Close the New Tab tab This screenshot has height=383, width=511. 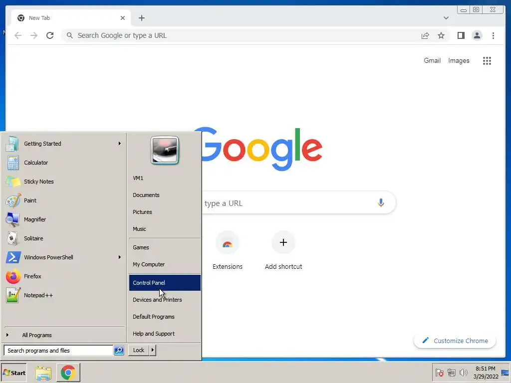point(123,18)
